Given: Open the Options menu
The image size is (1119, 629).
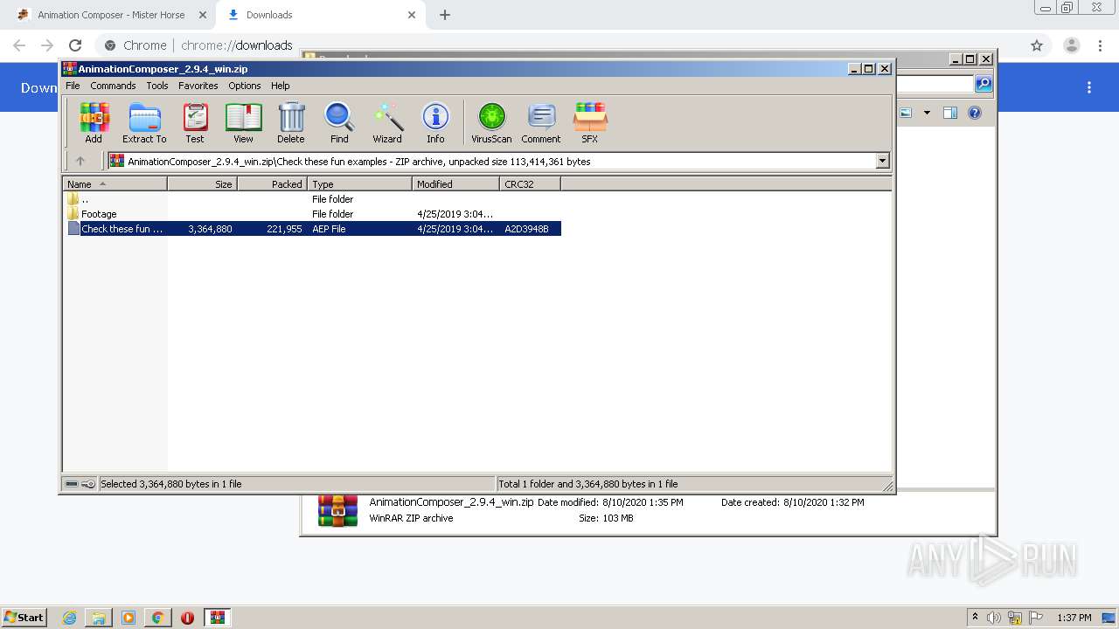Looking at the screenshot, I should coord(245,86).
